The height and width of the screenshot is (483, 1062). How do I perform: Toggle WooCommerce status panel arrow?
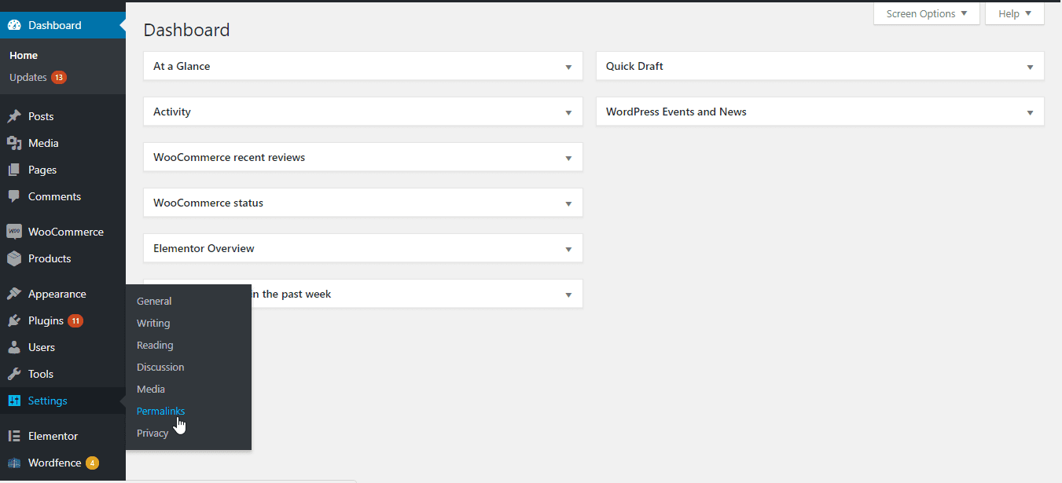click(568, 203)
